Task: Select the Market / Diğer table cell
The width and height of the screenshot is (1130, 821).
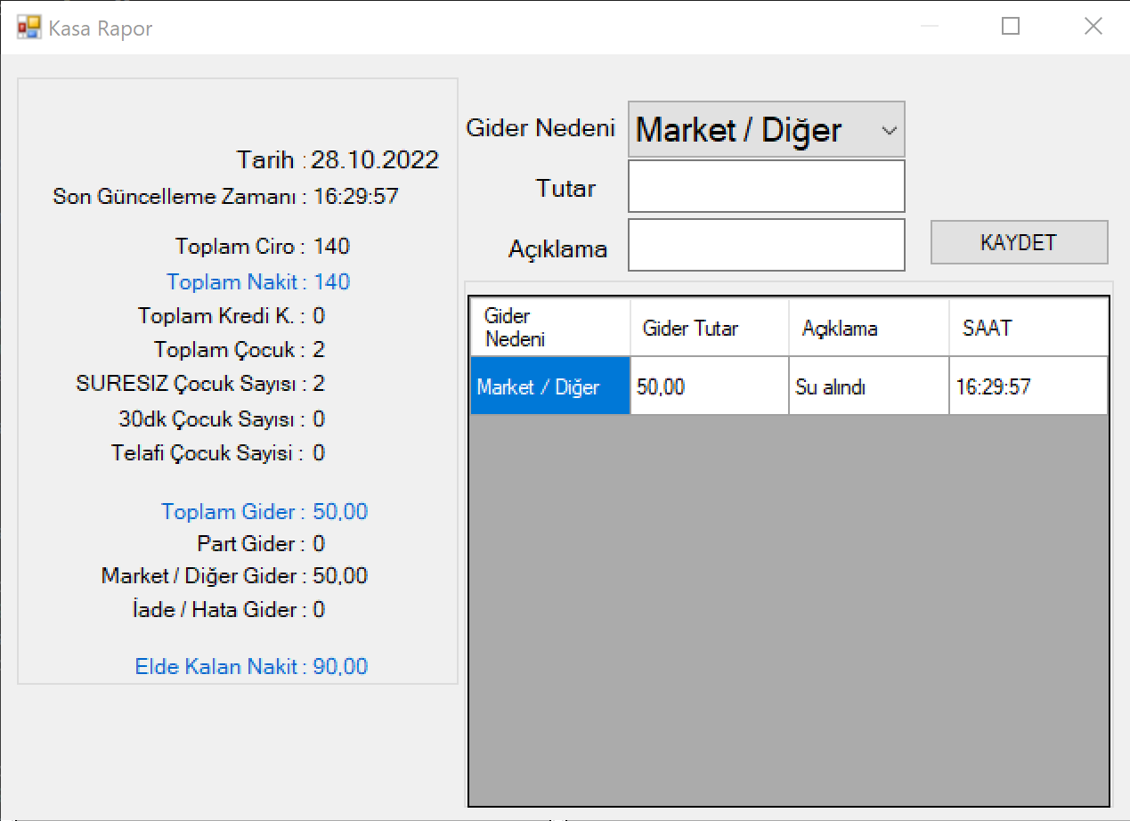Action: (x=549, y=387)
